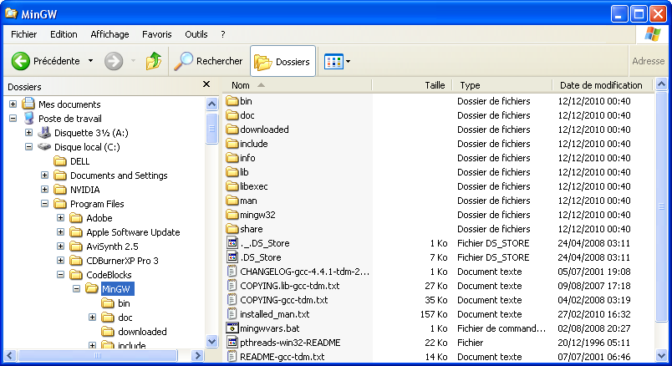The width and height of the screenshot is (672, 366).
Task: Expand NVIDIA tree node
Action: coord(44,190)
